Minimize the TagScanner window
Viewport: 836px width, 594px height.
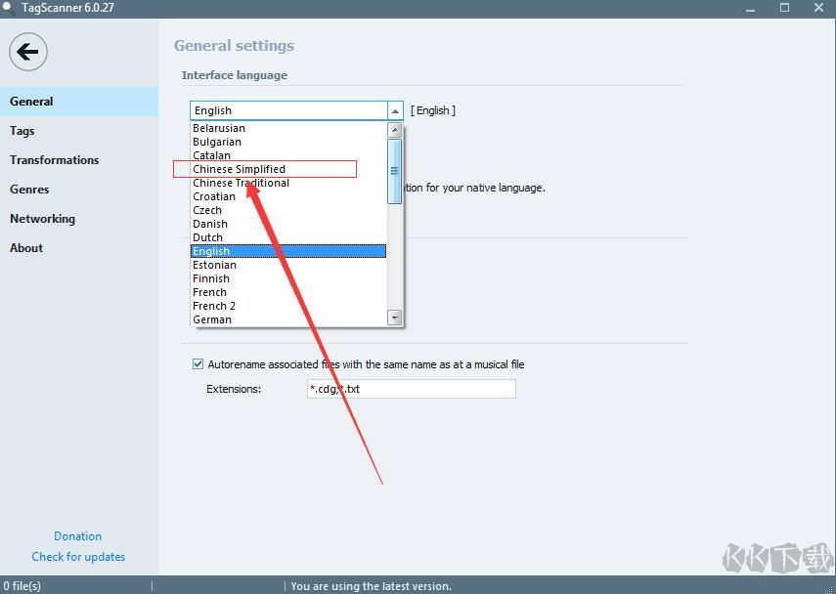pyautogui.click(x=750, y=8)
